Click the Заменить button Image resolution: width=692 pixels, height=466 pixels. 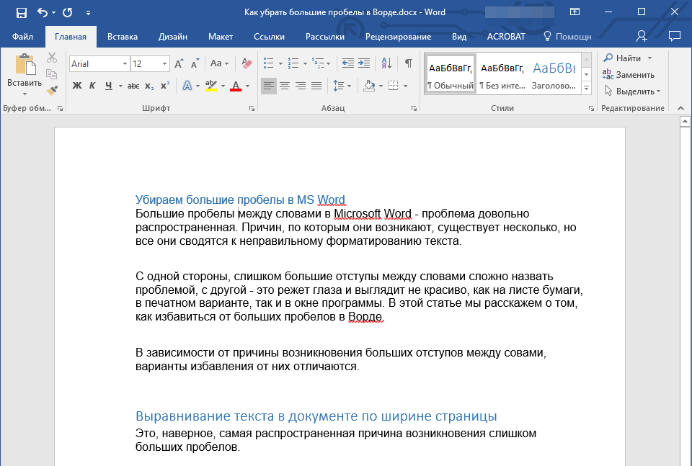tap(629, 74)
